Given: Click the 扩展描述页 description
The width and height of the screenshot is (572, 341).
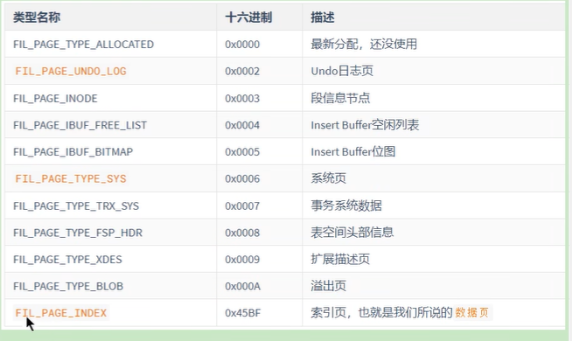Looking at the screenshot, I should pyautogui.click(x=340, y=259).
